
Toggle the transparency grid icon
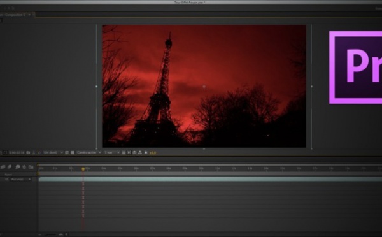click(73, 152)
